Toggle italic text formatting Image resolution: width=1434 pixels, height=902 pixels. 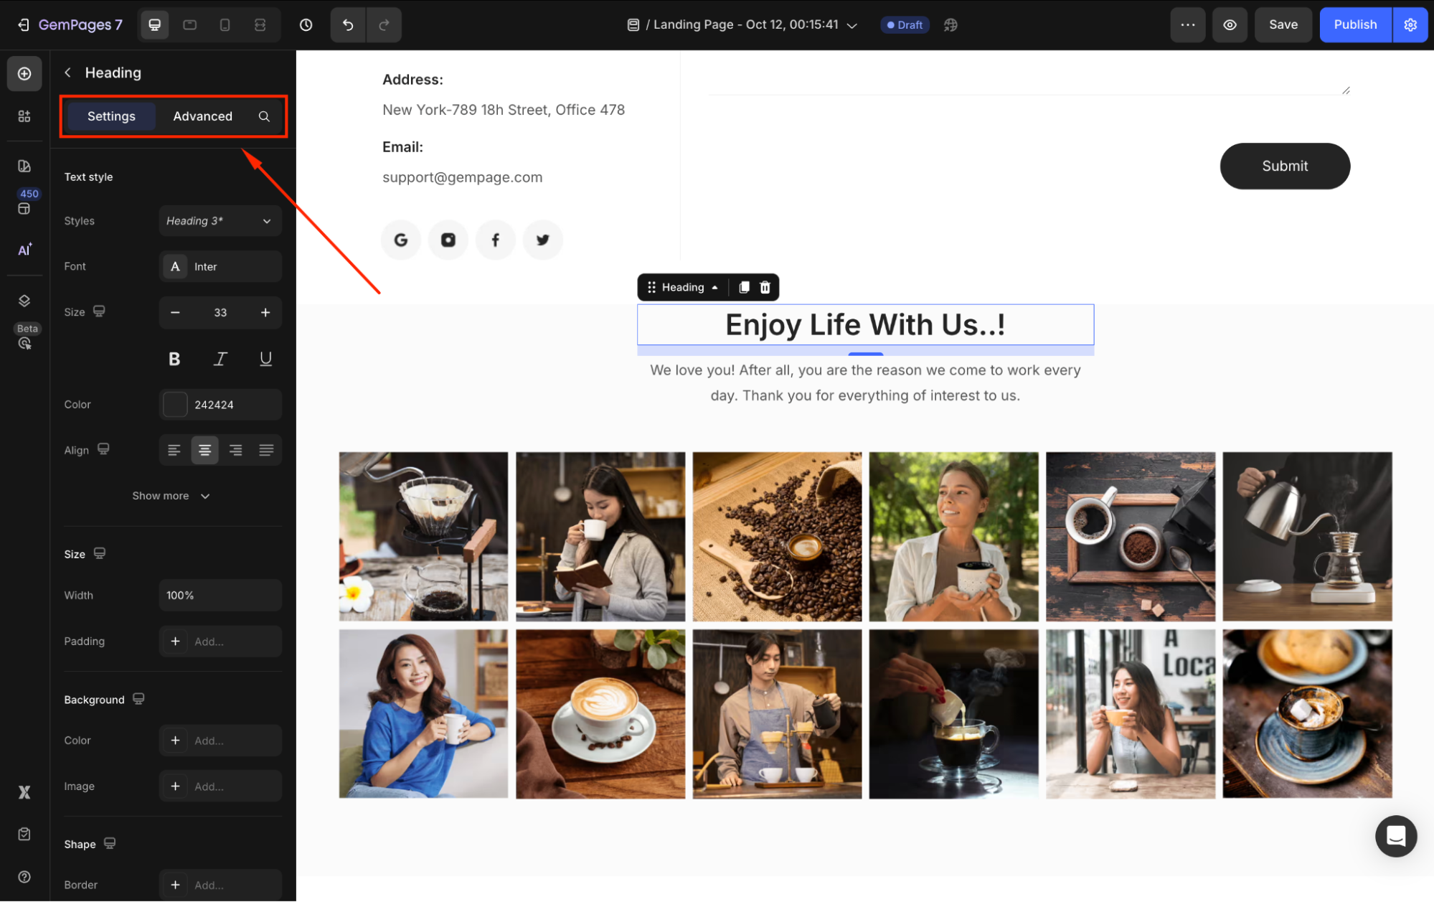coord(220,359)
